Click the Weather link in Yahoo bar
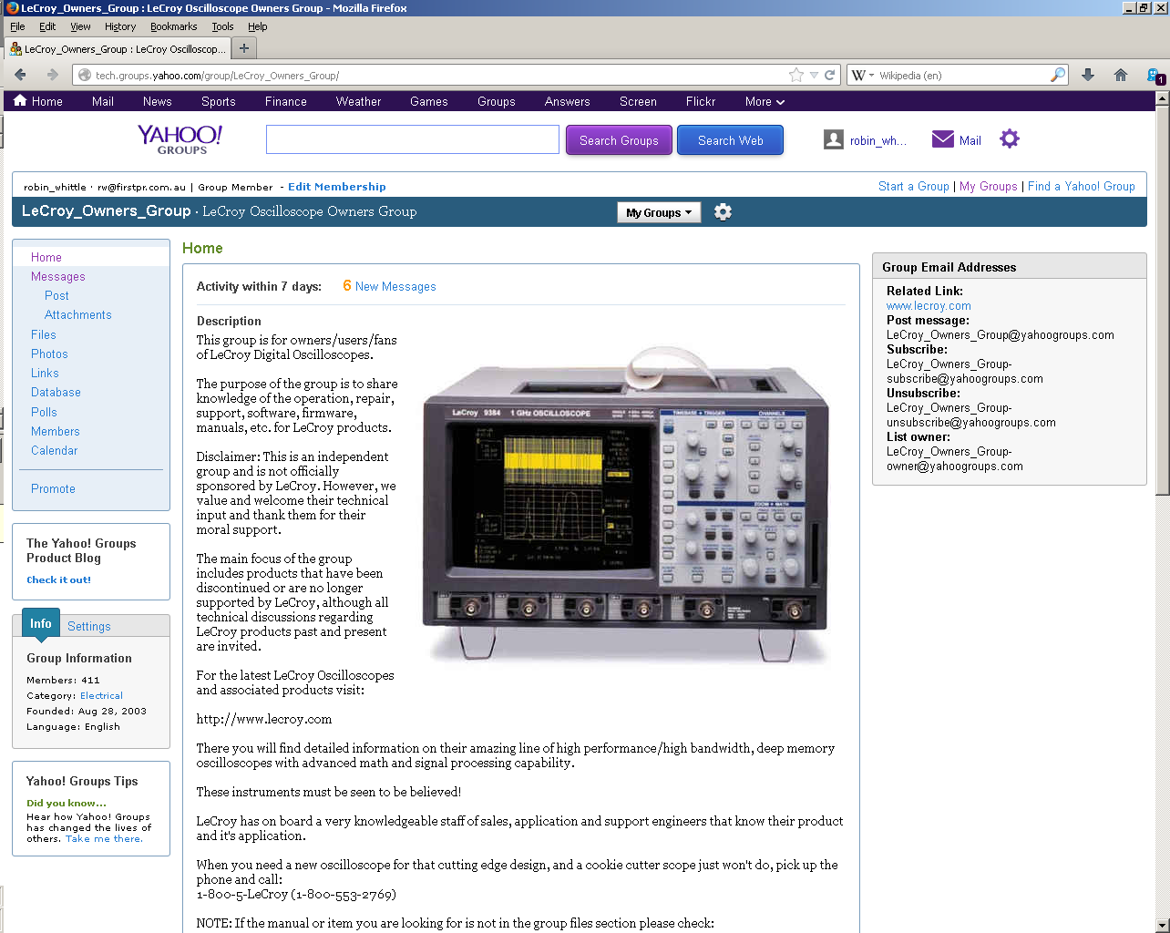Viewport: 1170px width, 933px height. [358, 101]
